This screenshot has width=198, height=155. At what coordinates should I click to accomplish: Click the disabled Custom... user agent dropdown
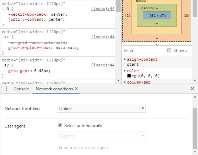101,136
